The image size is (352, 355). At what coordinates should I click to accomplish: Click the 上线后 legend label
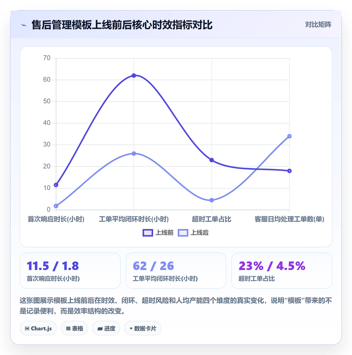pyautogui.click(x=200, y=233)
